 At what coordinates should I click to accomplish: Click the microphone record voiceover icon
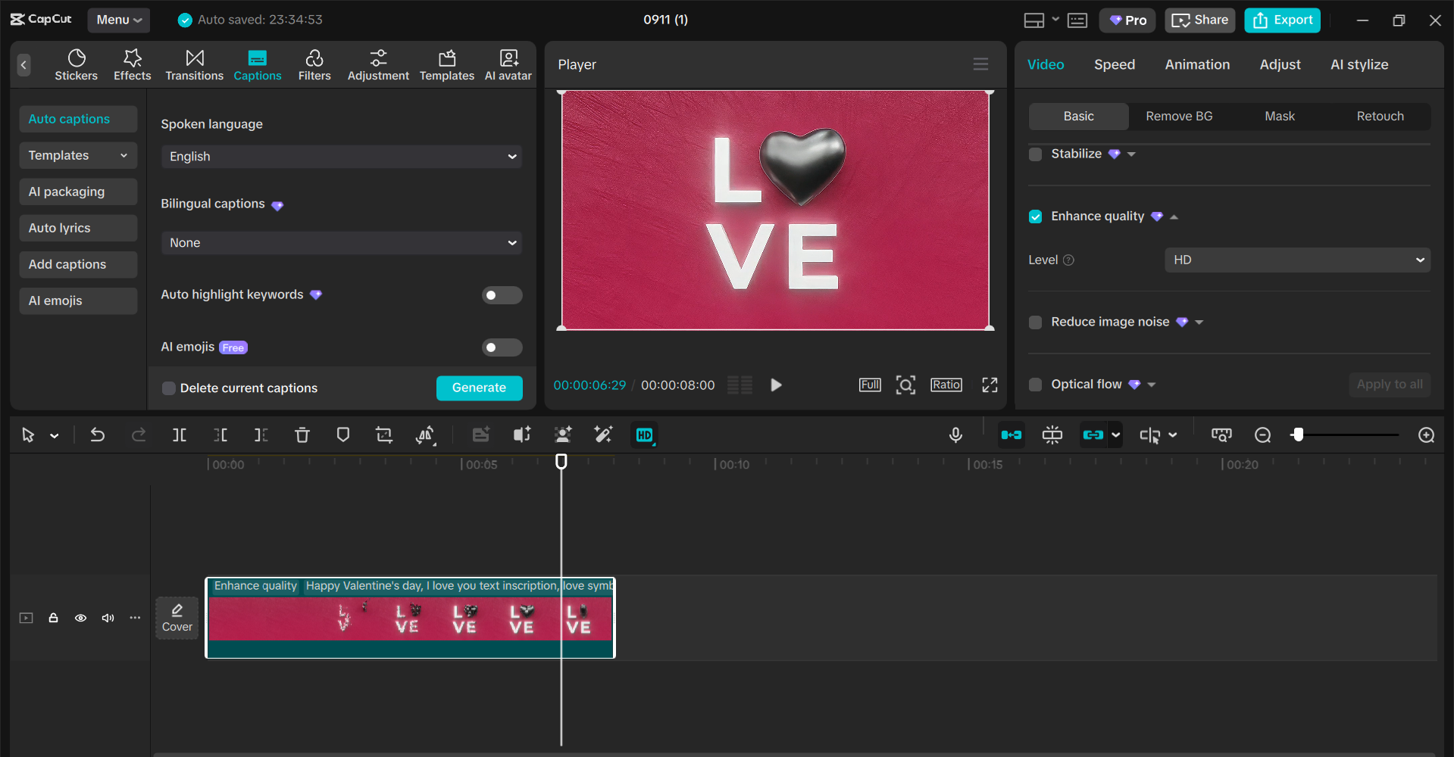pyautogui.click(x=955, y=435)
